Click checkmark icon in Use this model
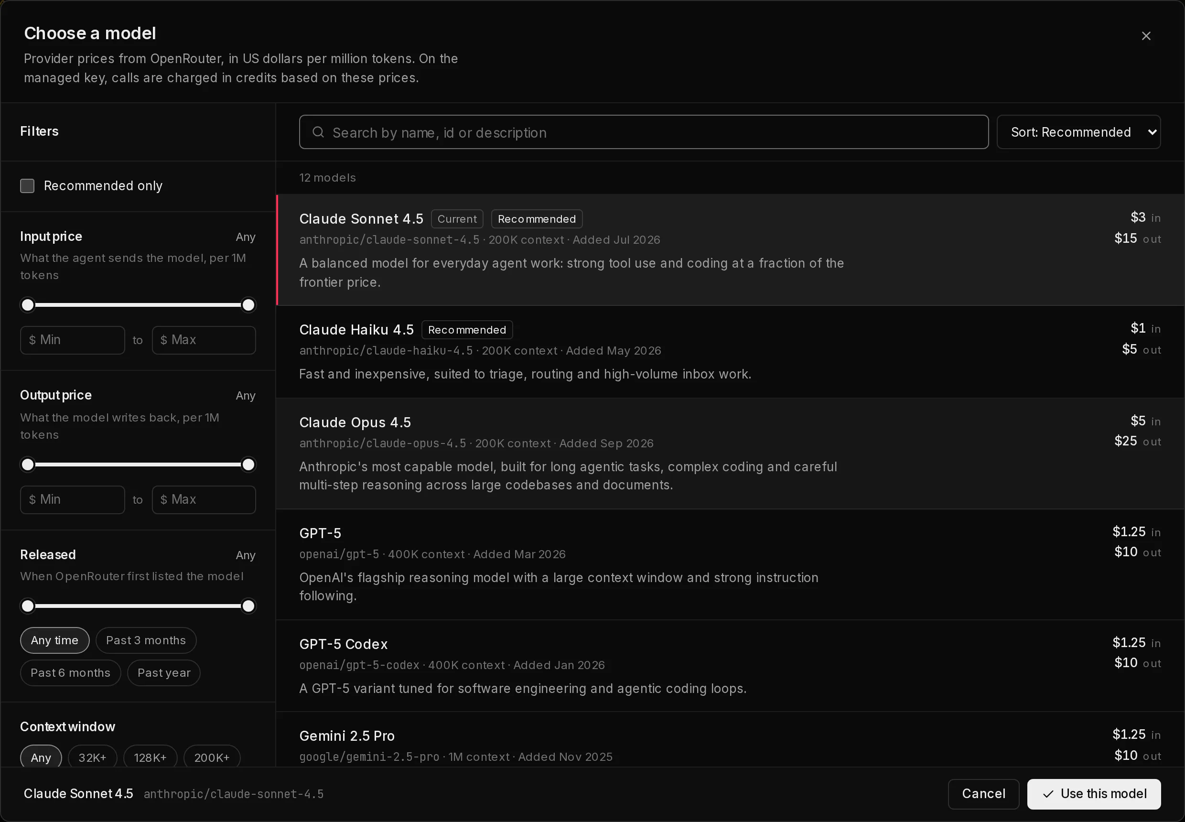Image resolution: width=1185 pixels, height=822 pixels. [1048, 794]
